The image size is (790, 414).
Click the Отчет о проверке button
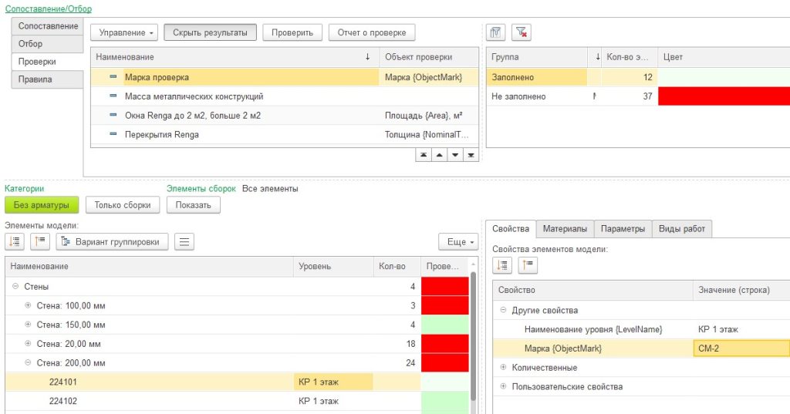pyautogui.click(x=372, y=32)
